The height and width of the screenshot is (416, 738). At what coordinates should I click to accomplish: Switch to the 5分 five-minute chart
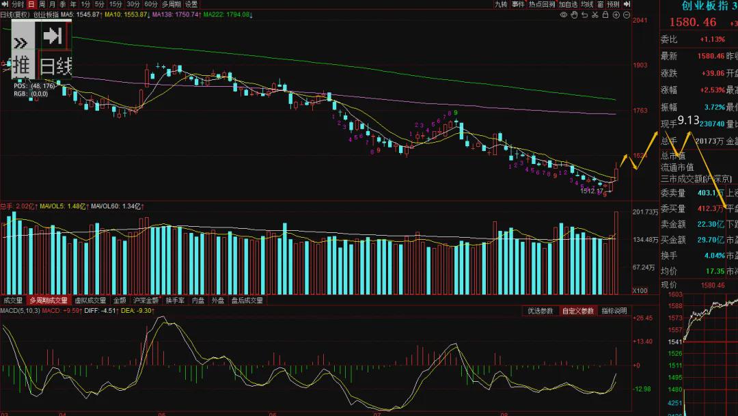(x=99, y=4)
